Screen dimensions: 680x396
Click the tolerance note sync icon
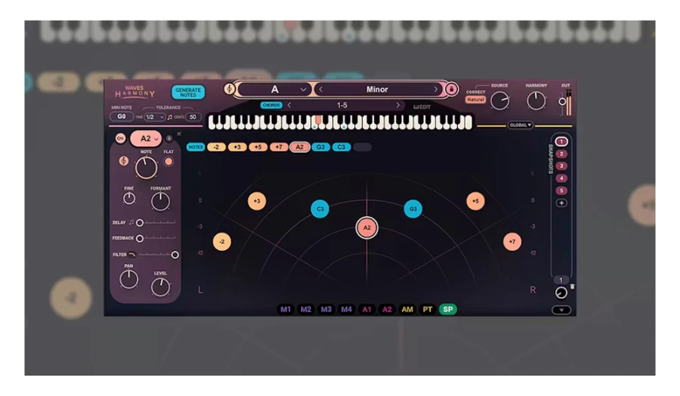(x=169, y=117)
